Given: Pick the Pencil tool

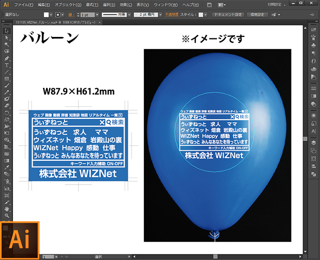Looking at the screenshot, I should point(6,92).
